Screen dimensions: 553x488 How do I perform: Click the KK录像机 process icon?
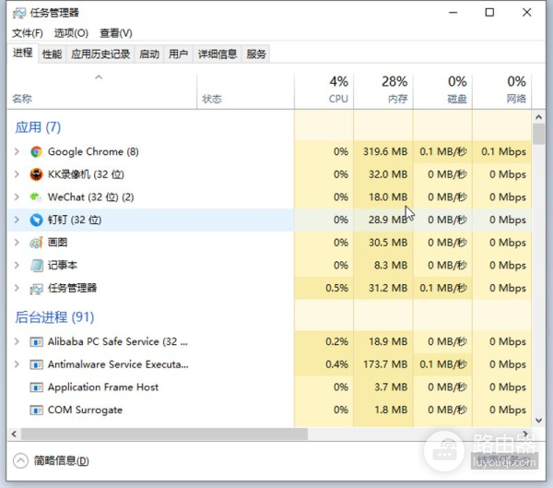[x=36, y=174]
